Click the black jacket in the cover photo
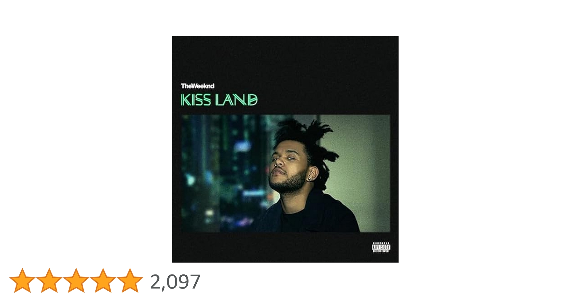Viewport: 571px width, 299px height. coord(317,212)
